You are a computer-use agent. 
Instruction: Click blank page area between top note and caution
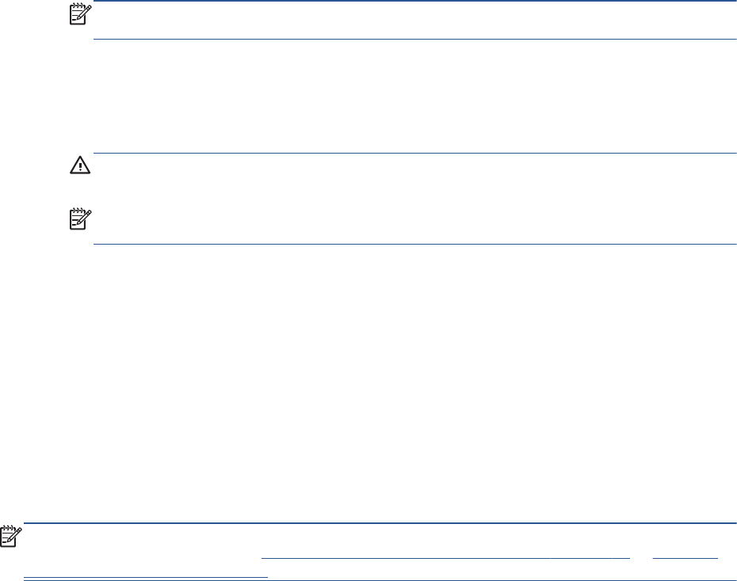(396, 95)
